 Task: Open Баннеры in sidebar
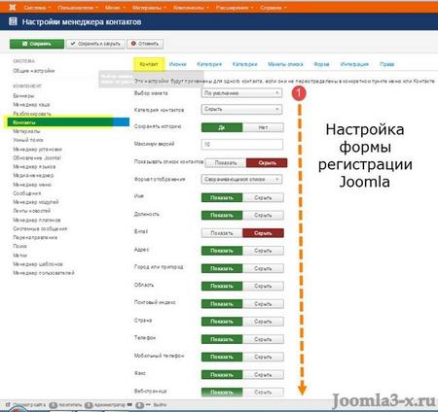click(23, 96)
